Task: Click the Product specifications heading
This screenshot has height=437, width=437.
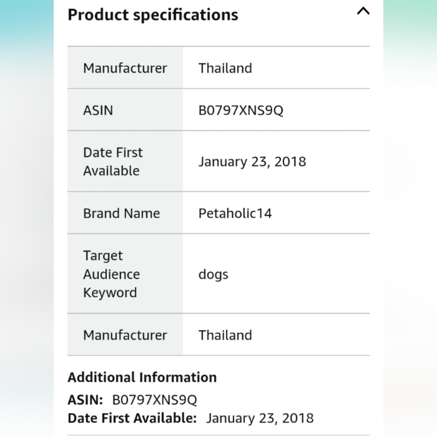Action: (153, 15)
